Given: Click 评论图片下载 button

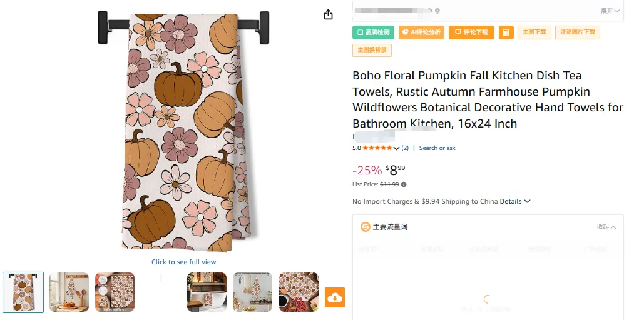Looking at the screenshot, I should point(578,32).
